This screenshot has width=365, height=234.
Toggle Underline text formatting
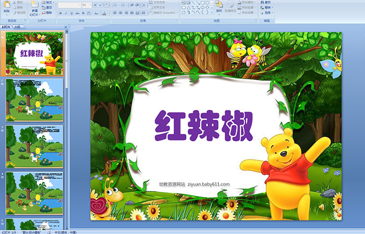click(x=70, y=13)
